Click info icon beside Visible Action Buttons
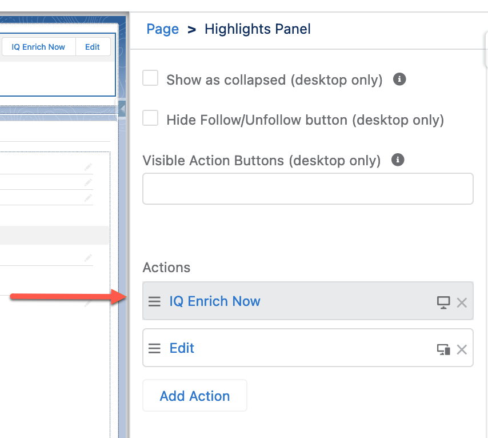 397,160
